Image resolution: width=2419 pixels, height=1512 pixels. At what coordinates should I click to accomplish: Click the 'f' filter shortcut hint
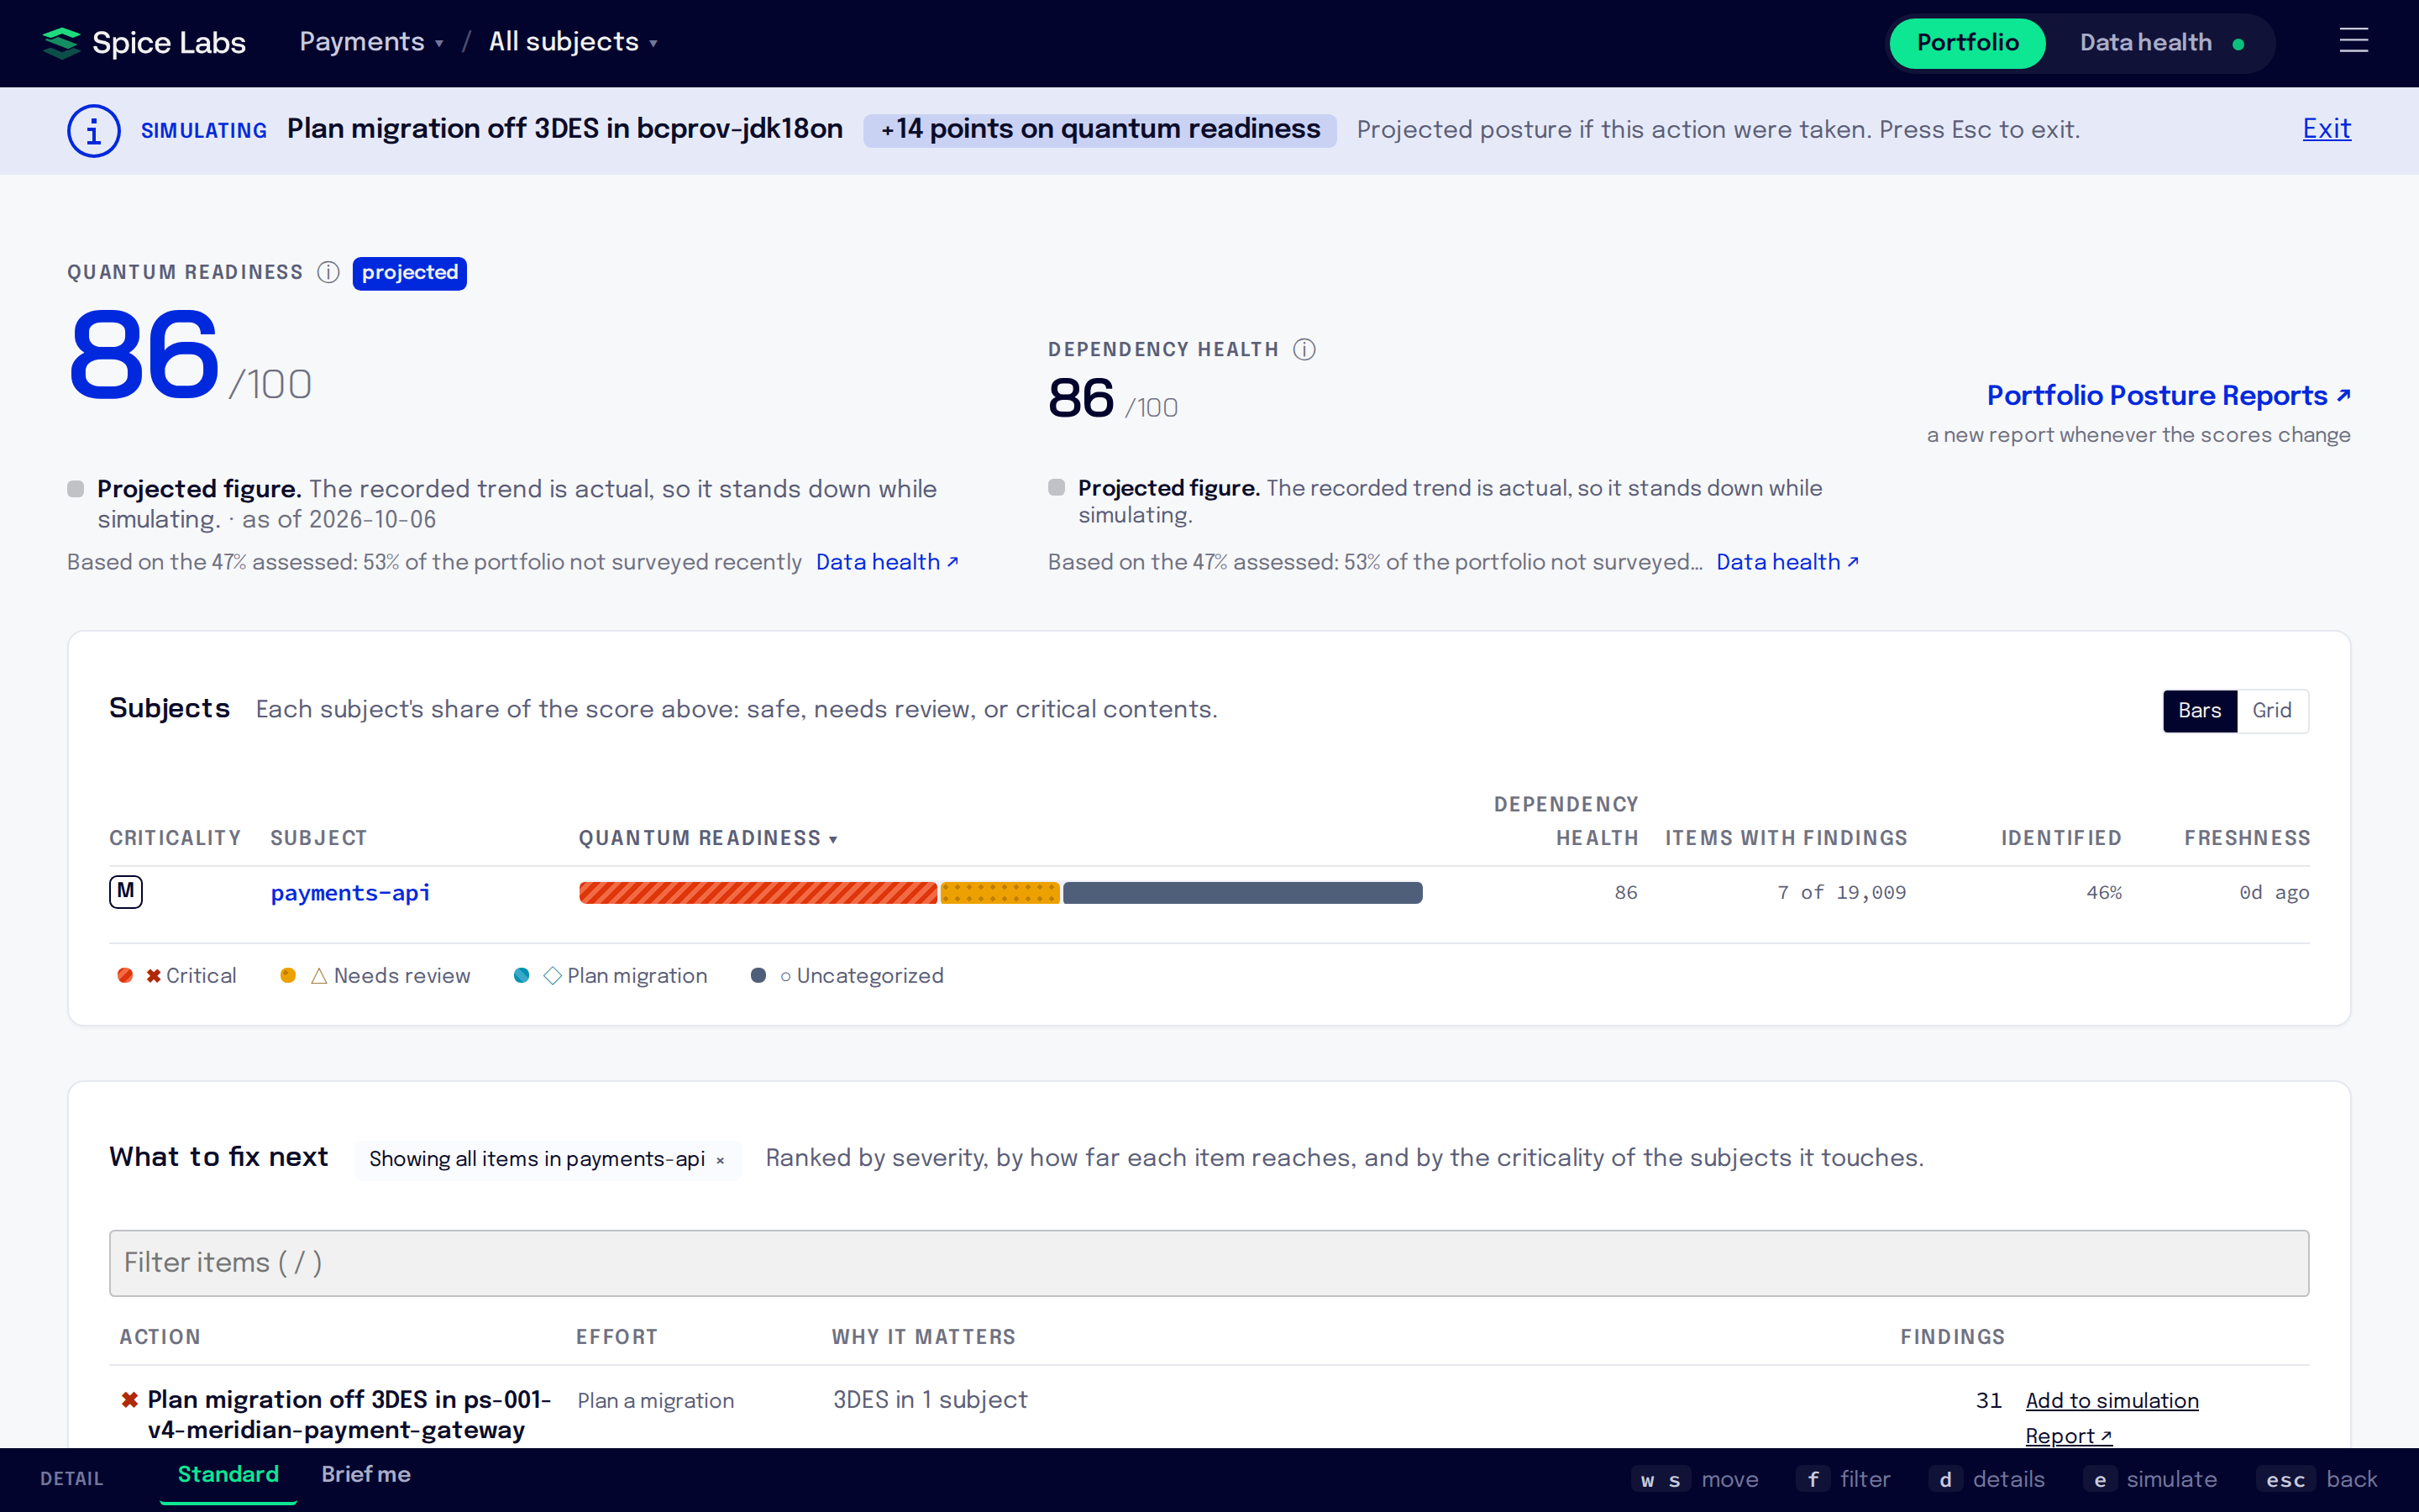1842,1479
